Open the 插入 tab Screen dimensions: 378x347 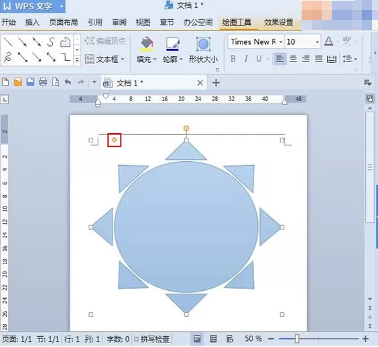coord(32,22)
